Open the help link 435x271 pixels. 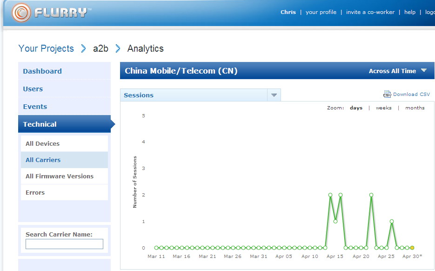click(x=410, y=12)
